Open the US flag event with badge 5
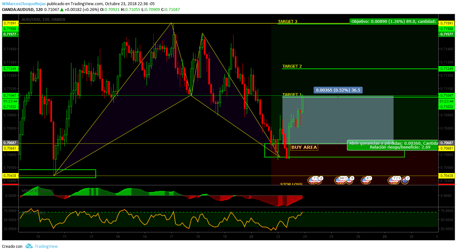Image resolution: width=457 pixels, height=252 pixels. [x=349, y=180]
